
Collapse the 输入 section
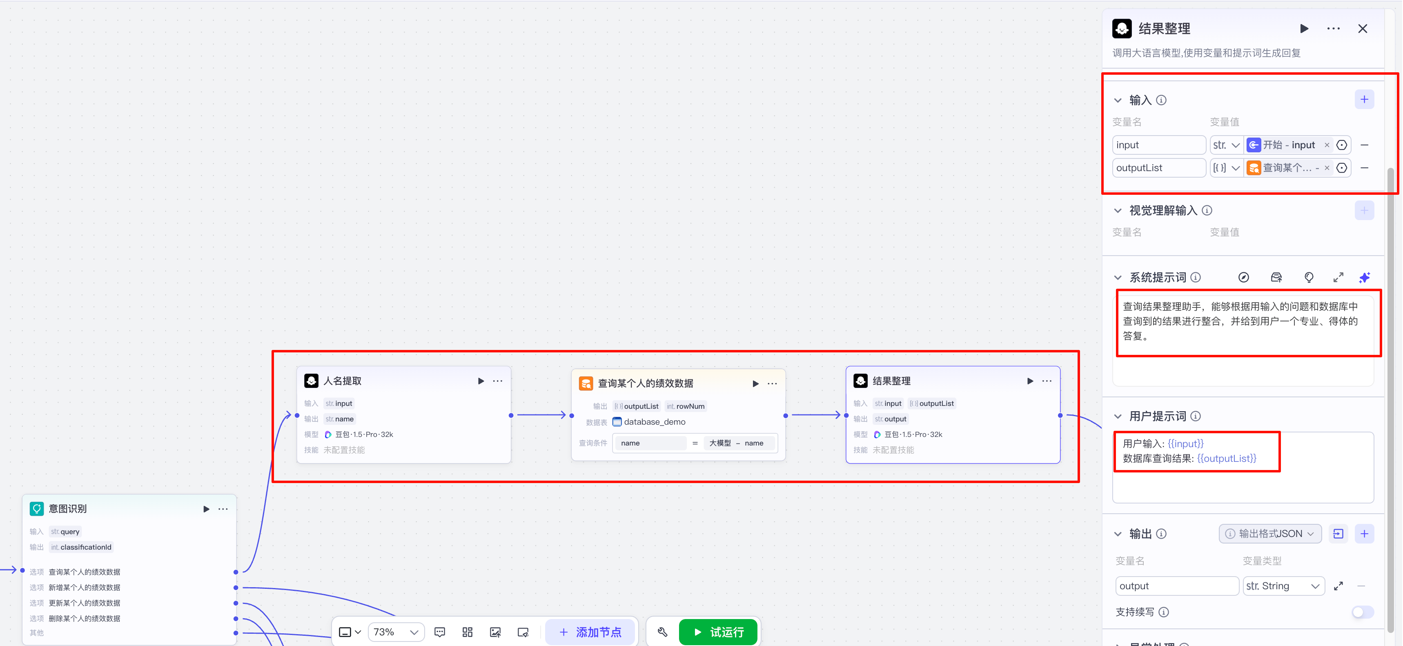click(1118, 100)
